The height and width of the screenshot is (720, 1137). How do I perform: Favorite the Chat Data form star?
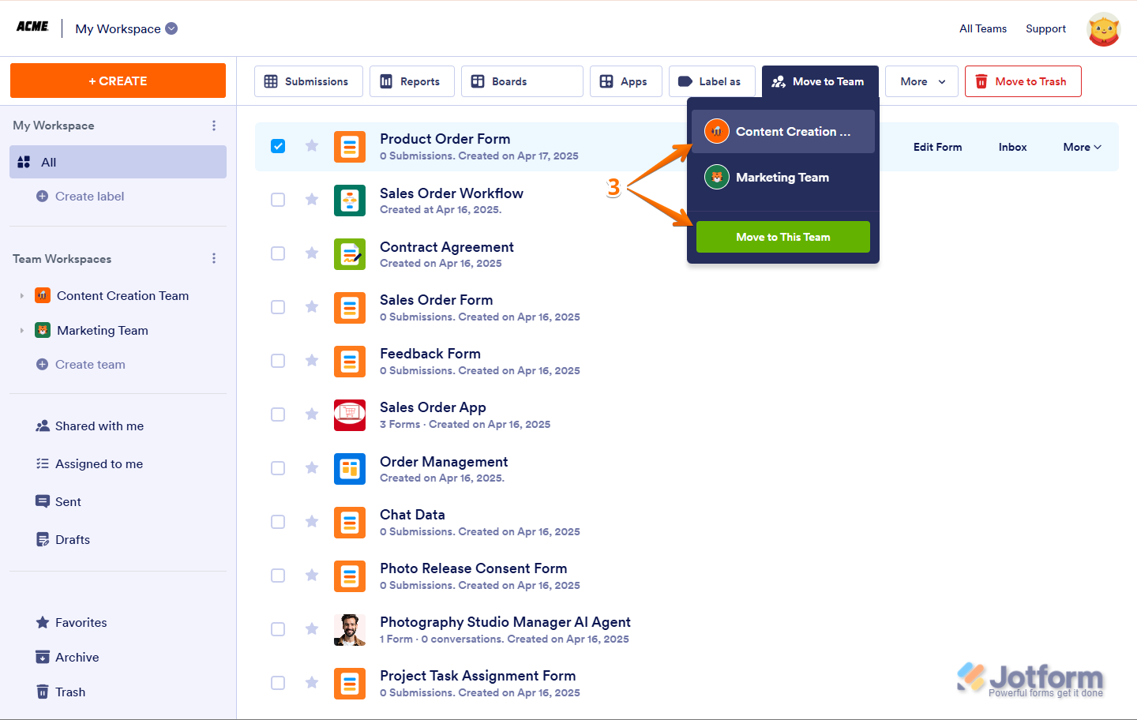pos(312,521)
